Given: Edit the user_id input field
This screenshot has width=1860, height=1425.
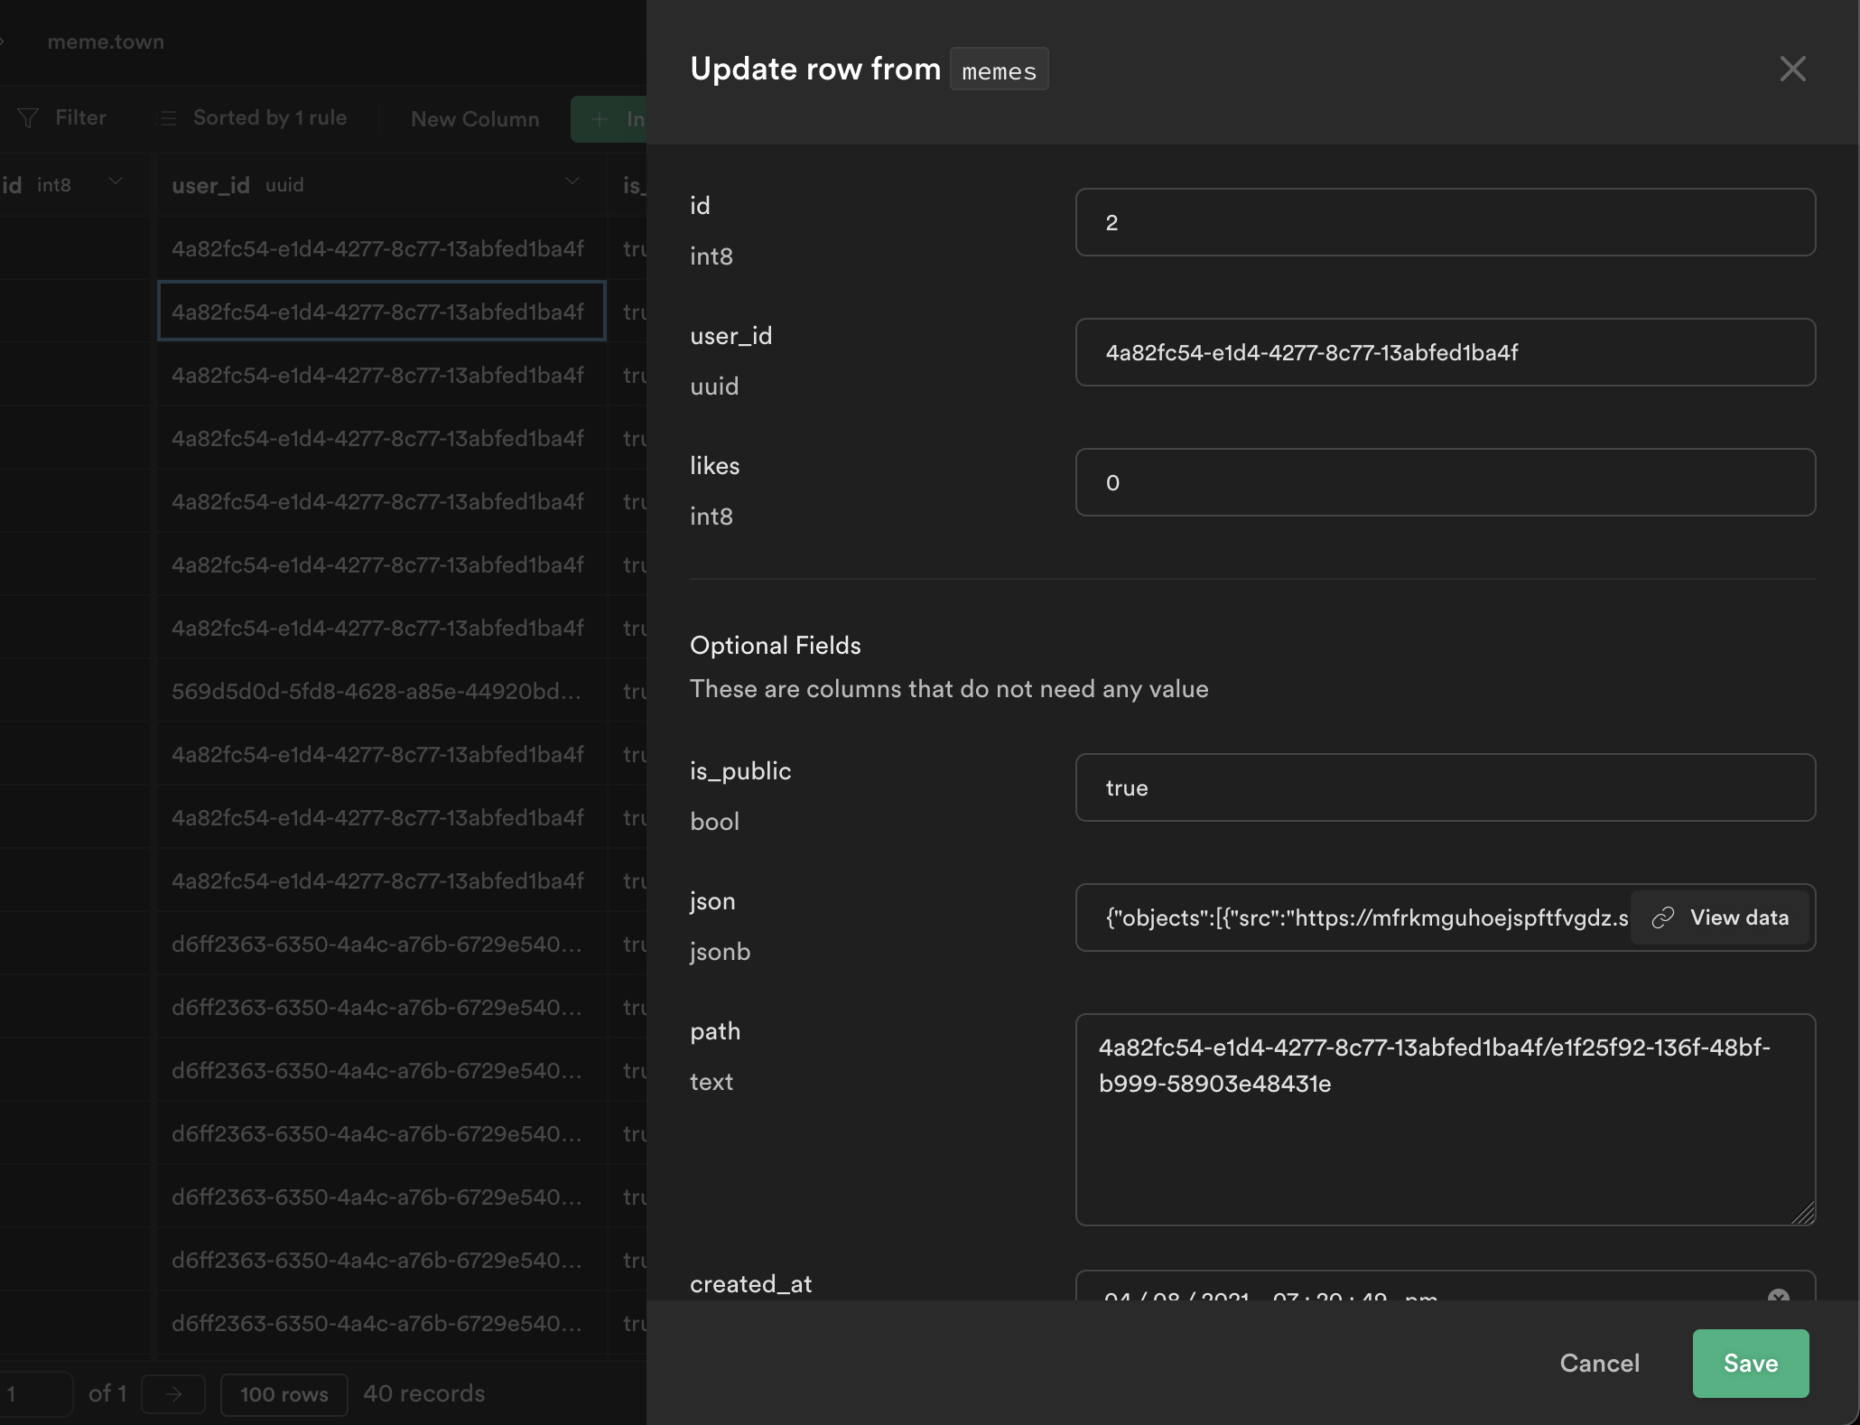Looking at the screenshot, I should point(1445,352).
